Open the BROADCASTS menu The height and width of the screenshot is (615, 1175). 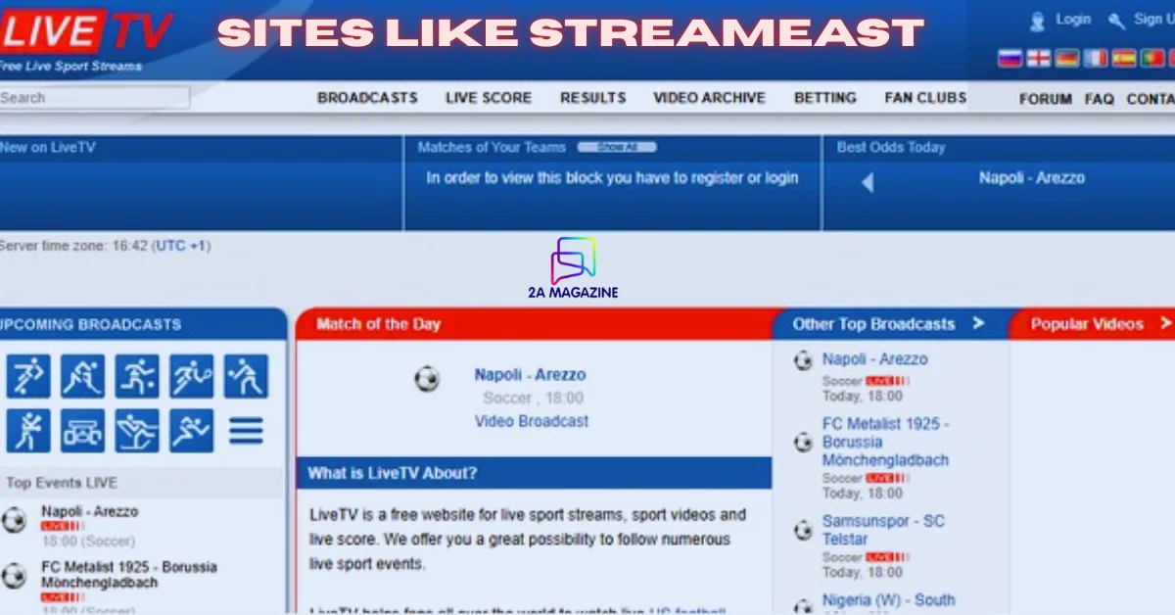click(367, 98)
